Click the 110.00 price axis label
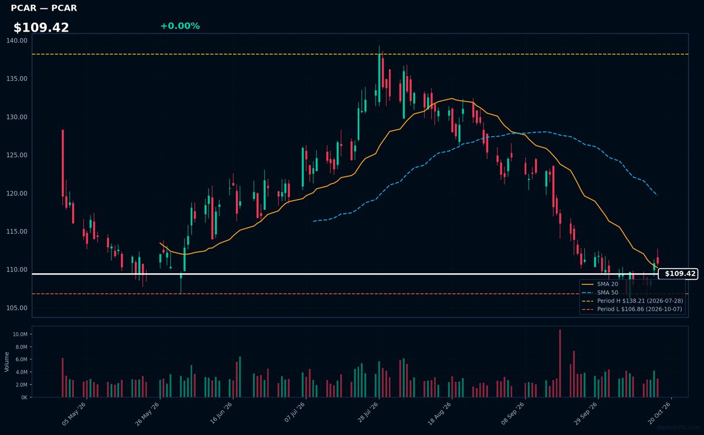Viewport: 704px width, 435px height. point(18,270)
